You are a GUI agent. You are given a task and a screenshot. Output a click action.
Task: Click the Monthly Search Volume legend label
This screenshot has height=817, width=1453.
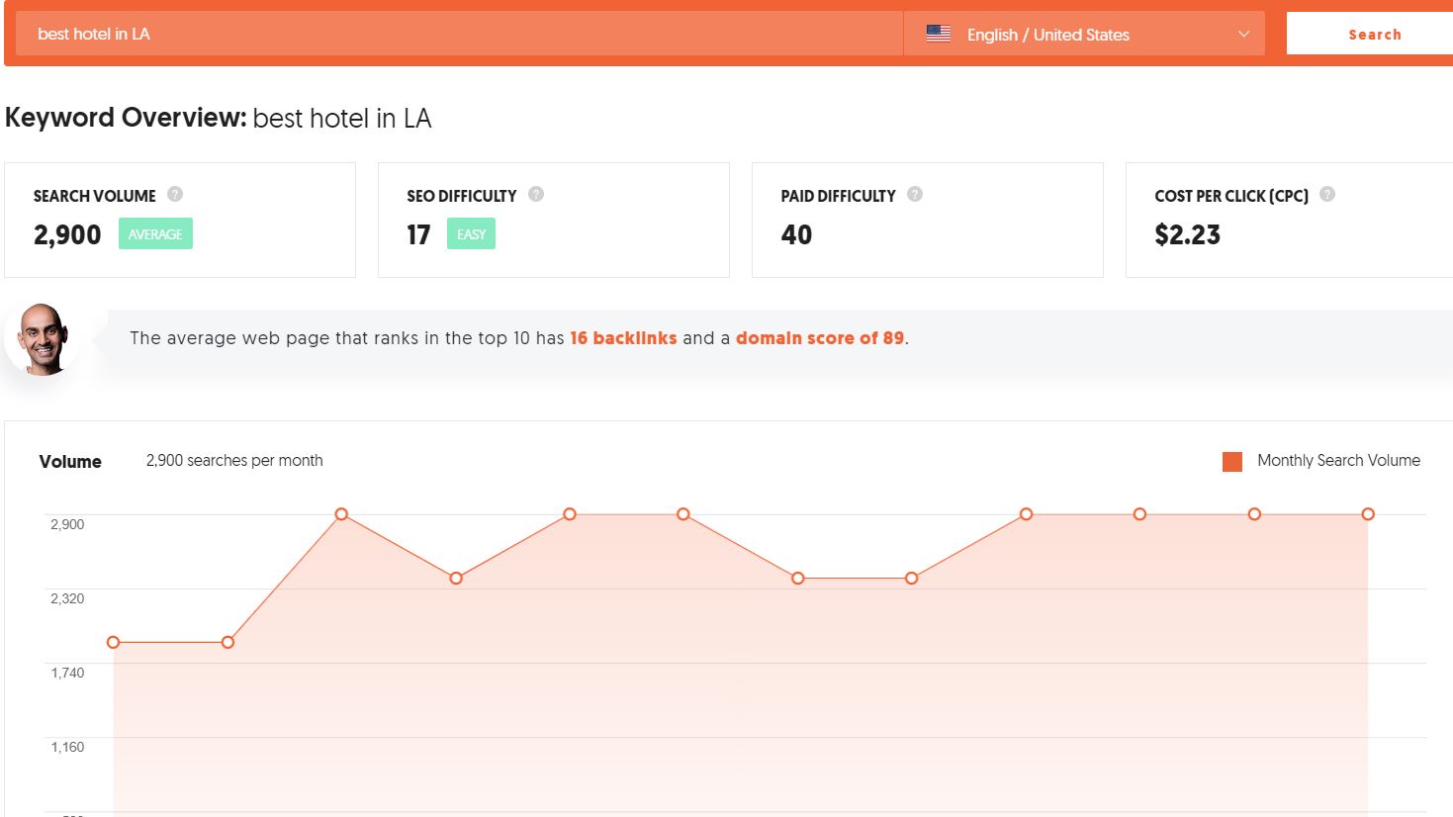[x=1338, y=460]
